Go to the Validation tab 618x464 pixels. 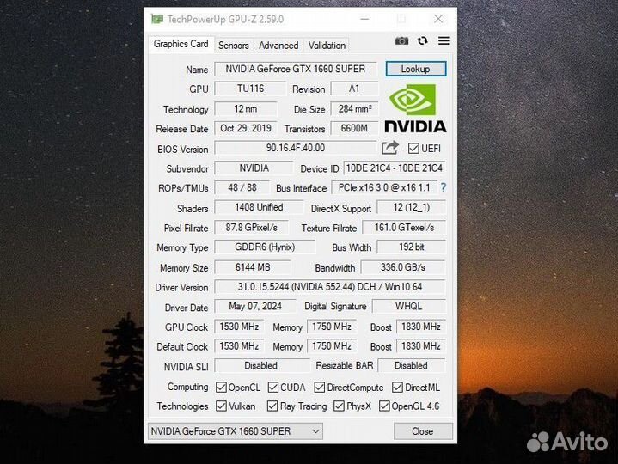327,46
